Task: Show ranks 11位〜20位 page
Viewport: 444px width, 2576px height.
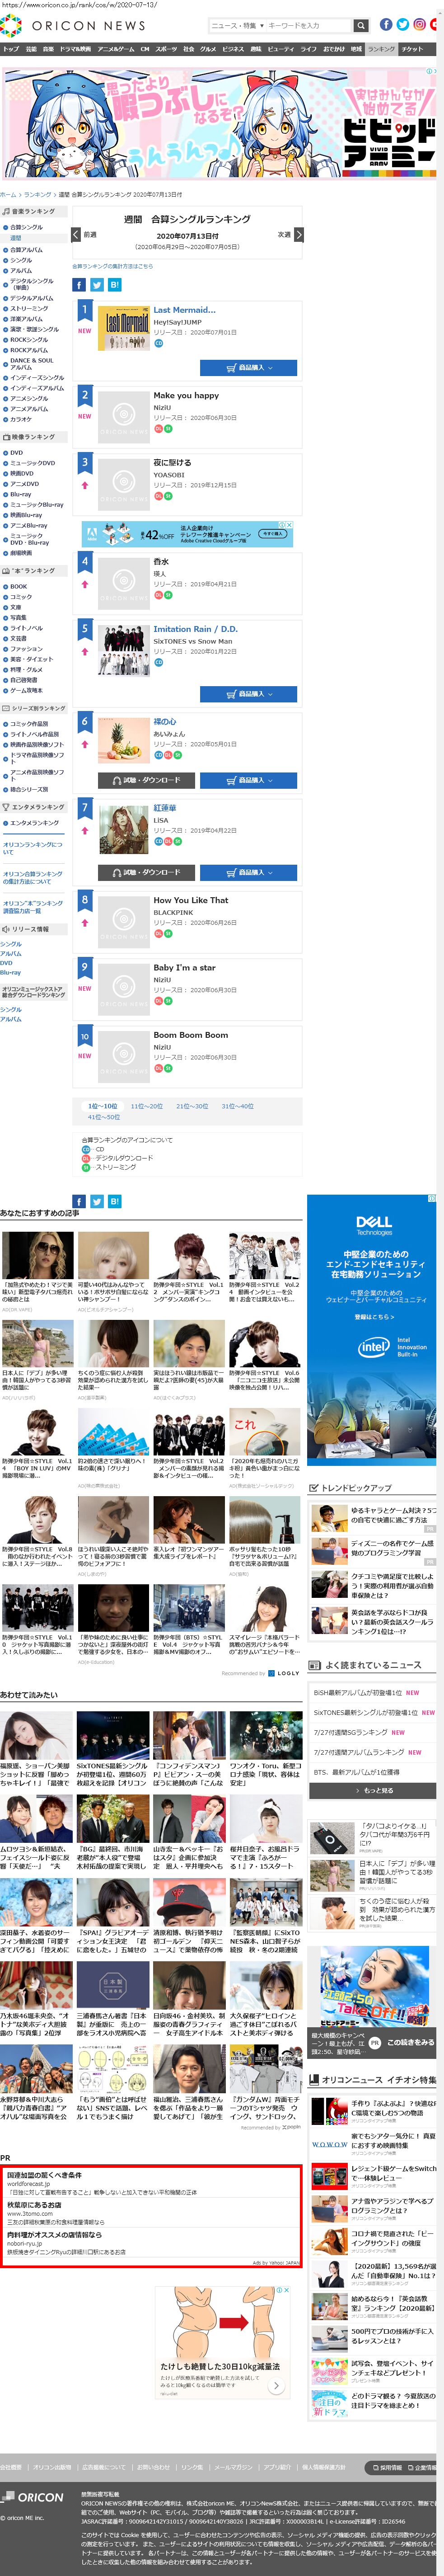Action: [x=146, y=1106]
